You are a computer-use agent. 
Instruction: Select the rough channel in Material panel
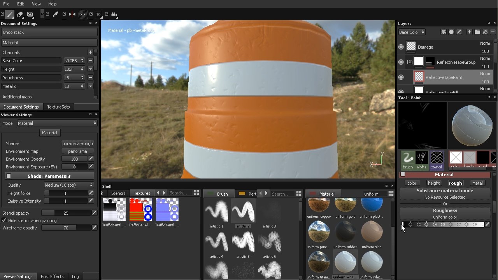click(455, 183)
